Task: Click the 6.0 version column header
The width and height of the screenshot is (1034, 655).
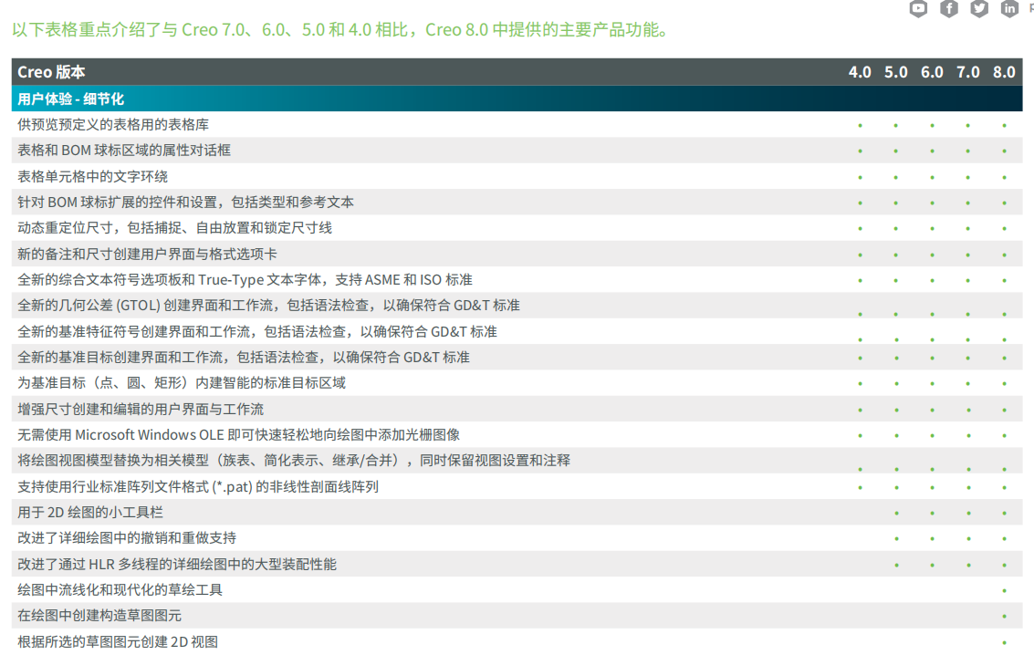Action: (932, 72)
